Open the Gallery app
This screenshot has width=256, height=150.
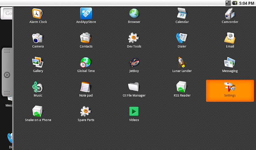(38, 65)
